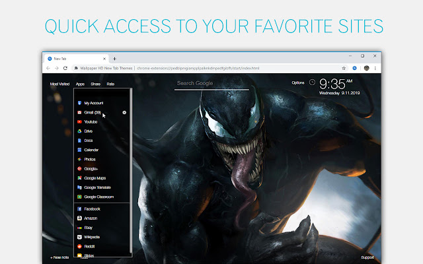
Task: Click the Ebay icon in apps list
Action: pos(79,228)
